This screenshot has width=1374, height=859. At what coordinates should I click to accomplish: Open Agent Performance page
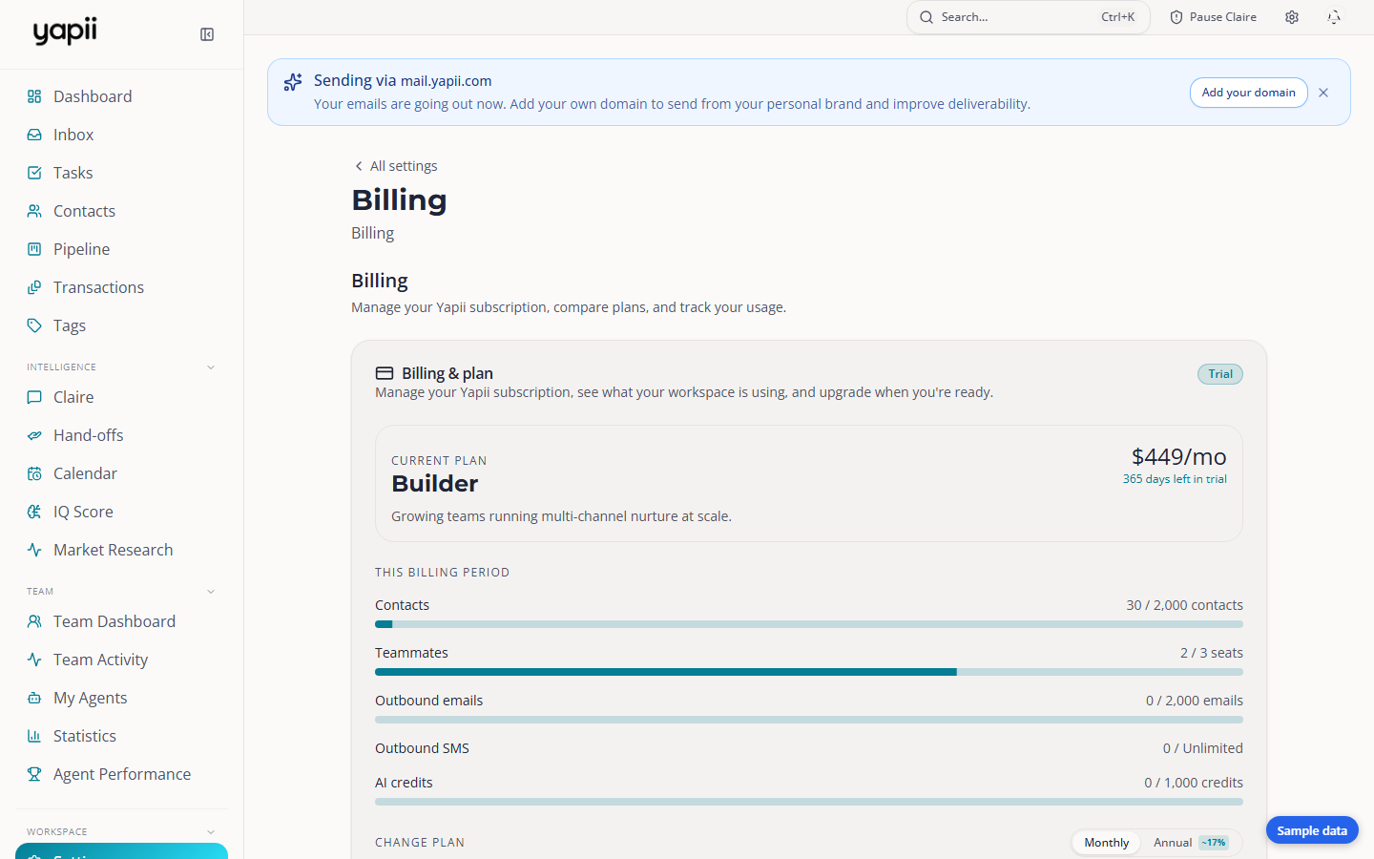[122, 774]
